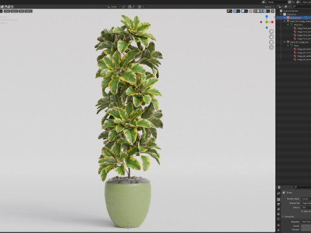311x233 pixels.
Task: Click the zoom view magnifier gizmo
Action: pos(271,32)
